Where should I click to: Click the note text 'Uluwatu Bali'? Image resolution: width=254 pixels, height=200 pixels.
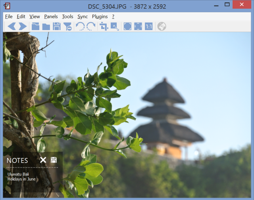(18, 174)
